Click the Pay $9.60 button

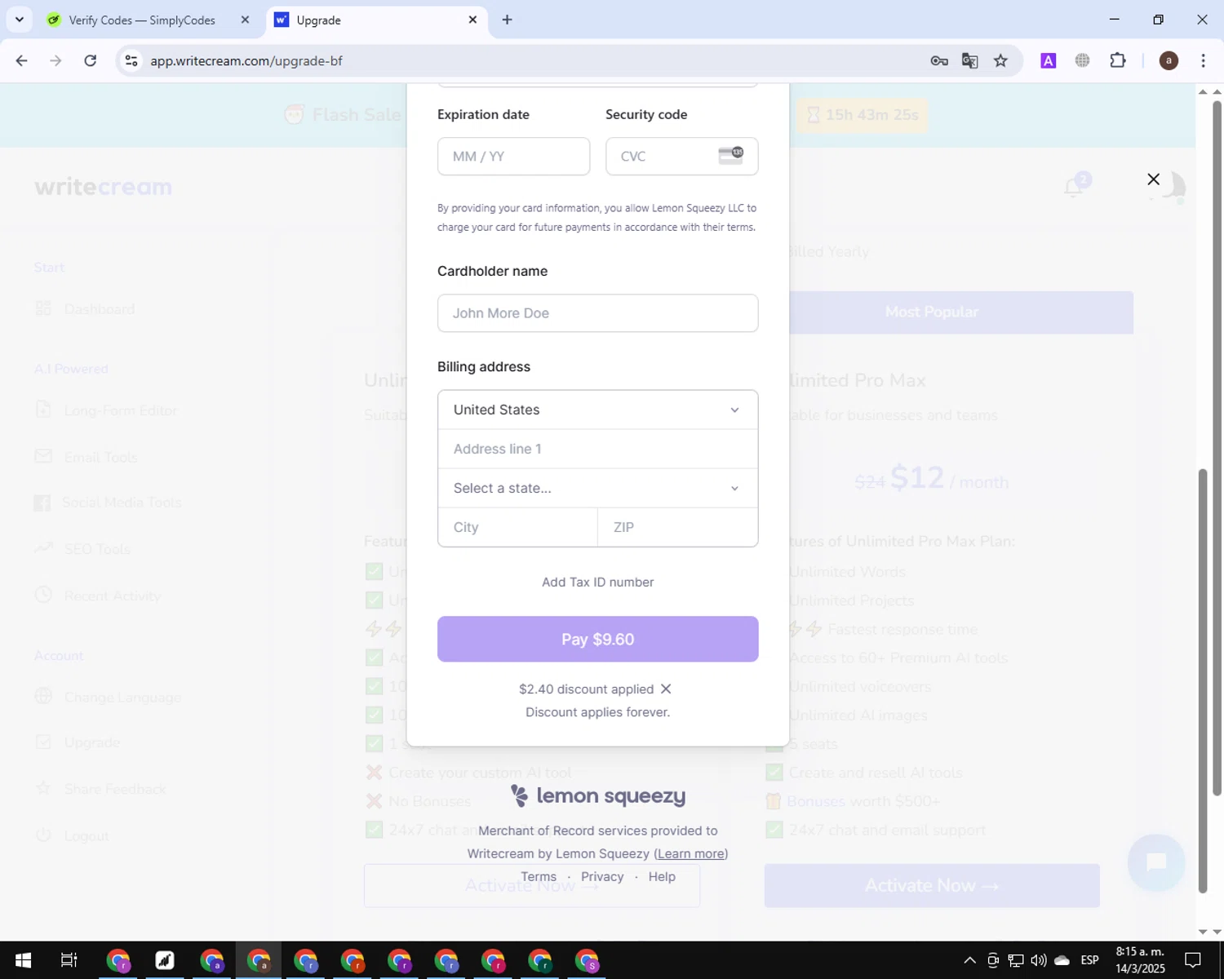[597, 639]
